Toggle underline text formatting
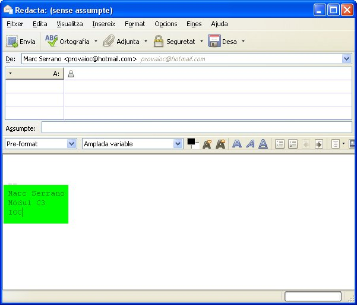The height and width of the screenshot is (305, 357). coord(263,144)
